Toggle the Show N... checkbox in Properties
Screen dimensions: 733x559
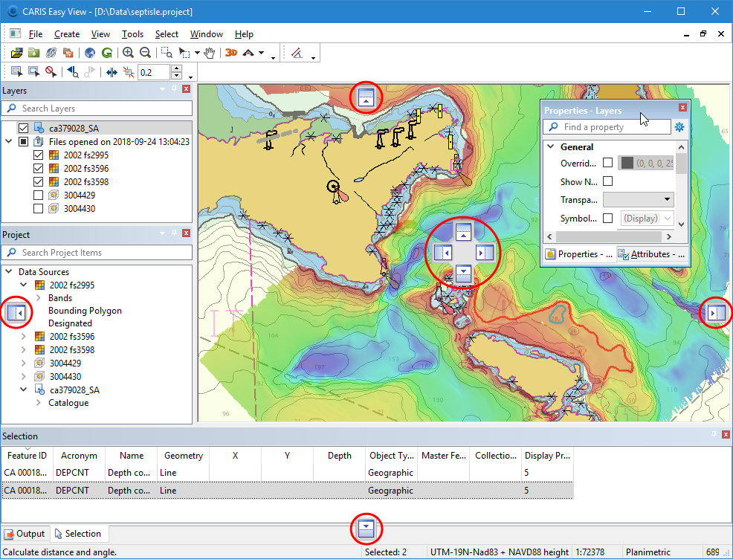click(607, 181)
